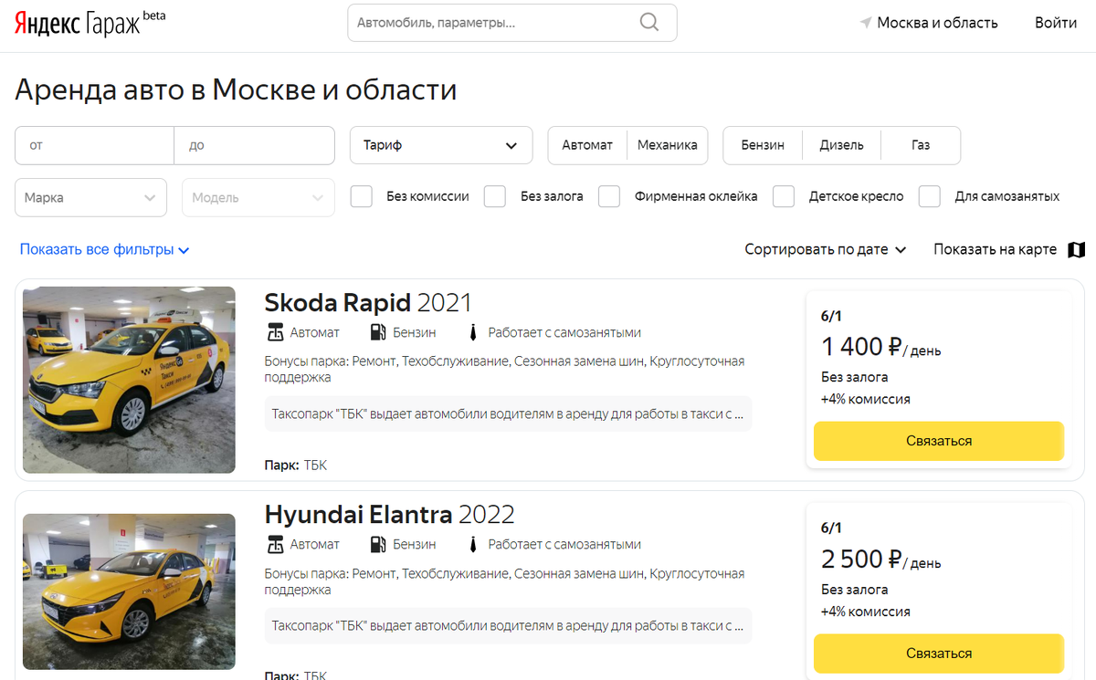Filter by Газ fuel type
This screenshot has width=1096, height=680.
point(921,145)
